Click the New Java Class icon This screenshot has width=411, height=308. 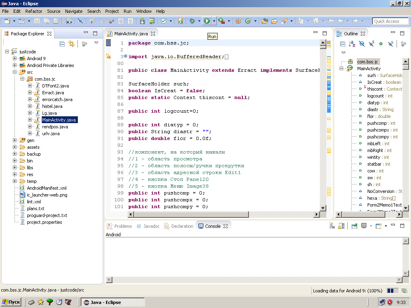[248, 21]
